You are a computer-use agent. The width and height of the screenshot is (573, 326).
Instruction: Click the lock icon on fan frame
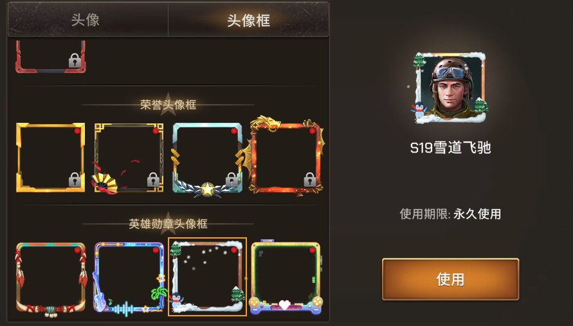(x=153, y=180)
